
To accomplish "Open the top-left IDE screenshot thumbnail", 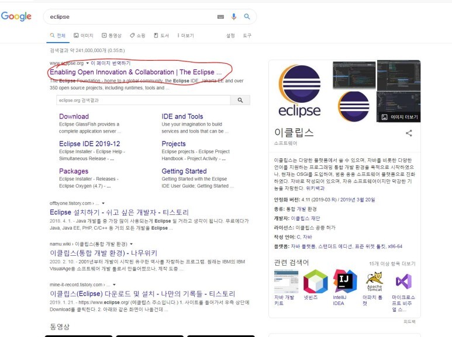I will pyautogui.click(x=354, y=75).
